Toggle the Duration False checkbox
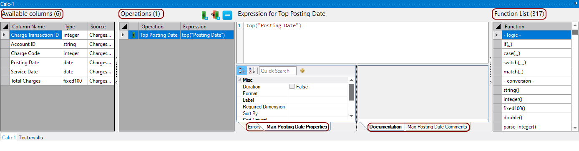 click(292, 87)
